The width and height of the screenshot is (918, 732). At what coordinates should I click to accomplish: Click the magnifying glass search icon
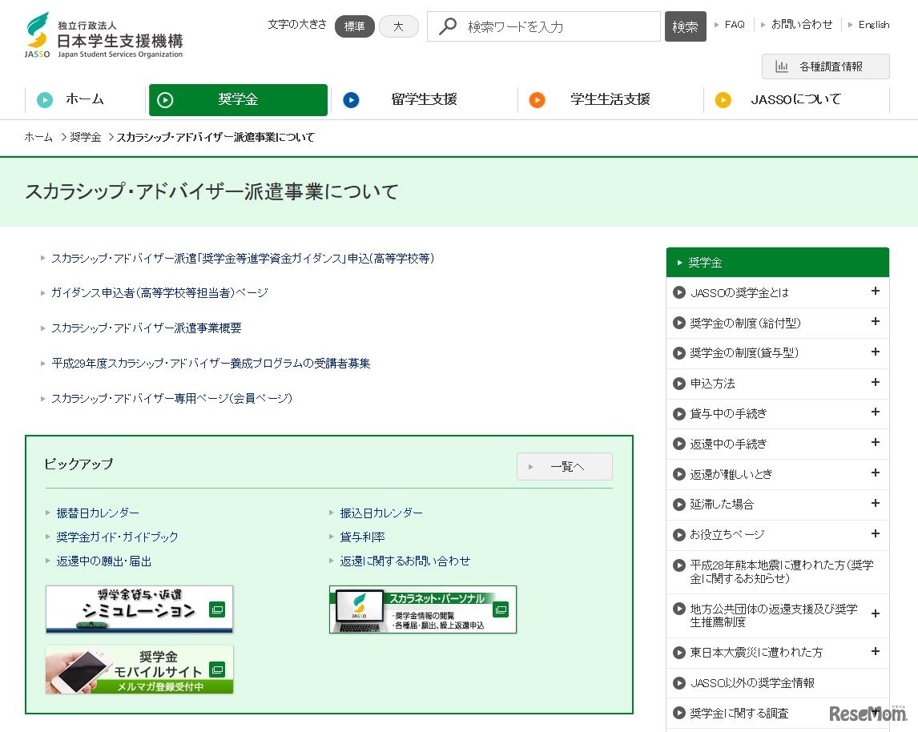point(446,26)
